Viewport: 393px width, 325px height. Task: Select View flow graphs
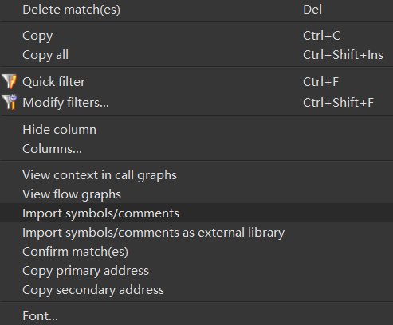(x=196, y=194)
